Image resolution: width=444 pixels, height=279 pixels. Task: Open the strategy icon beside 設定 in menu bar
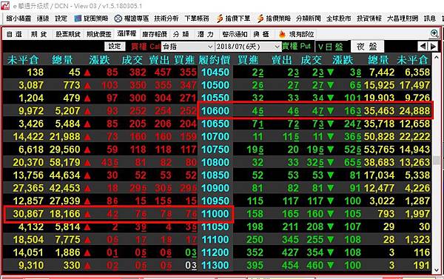pos(78,19)
